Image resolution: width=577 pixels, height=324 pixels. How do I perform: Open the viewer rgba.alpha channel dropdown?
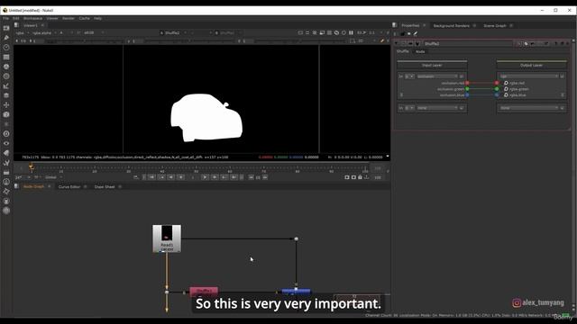click(x=44, y=32)
